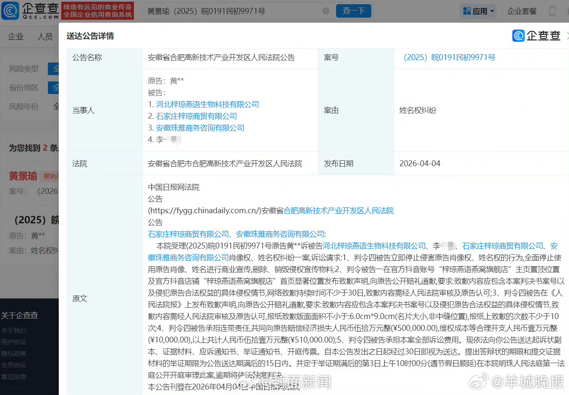The image size is (569, 395).
Task: Switch to the 企业 tab
Action: (16, 37)
